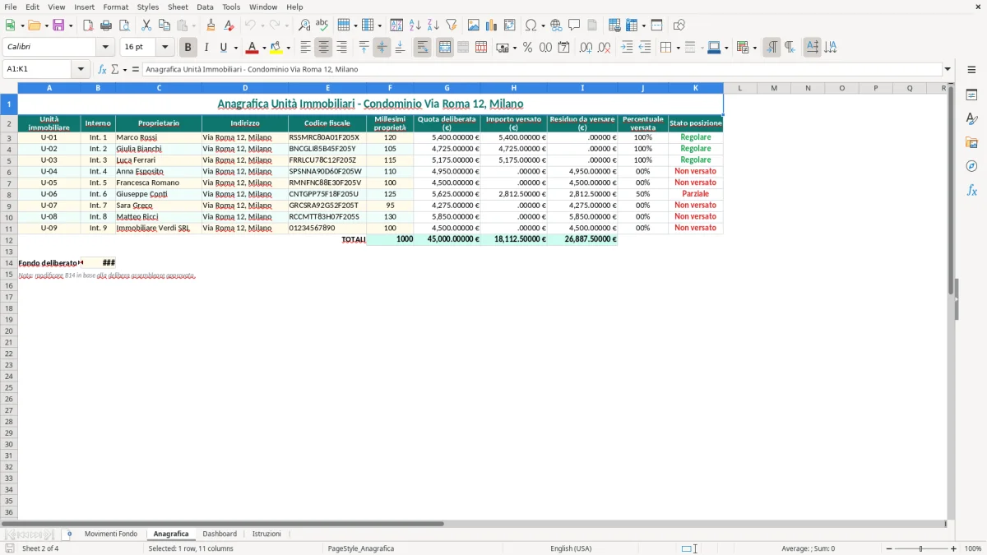Open Background Color dropdown arrow
Image resolution: width=987 pixels, height=555 pixels.
pos(288,48)
